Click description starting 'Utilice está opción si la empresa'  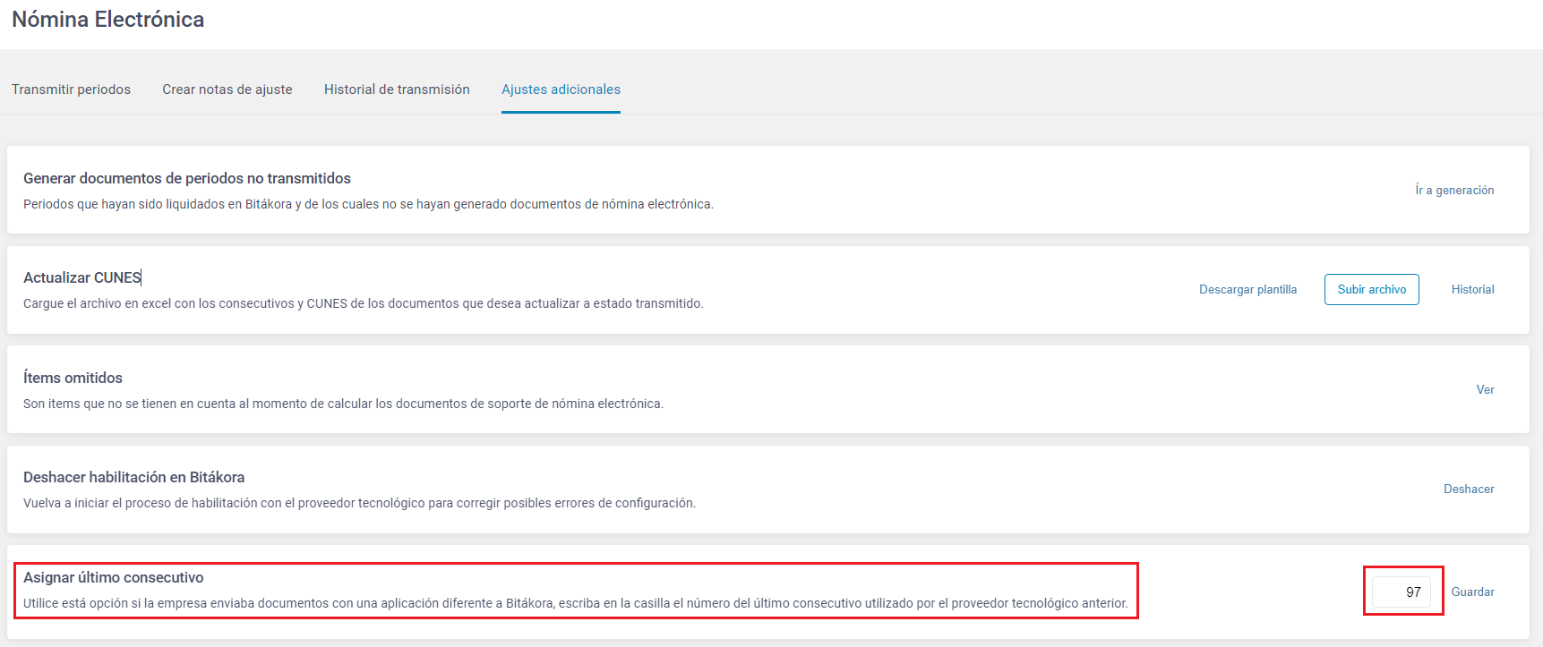pyautogui.click(x=576, y=603)
